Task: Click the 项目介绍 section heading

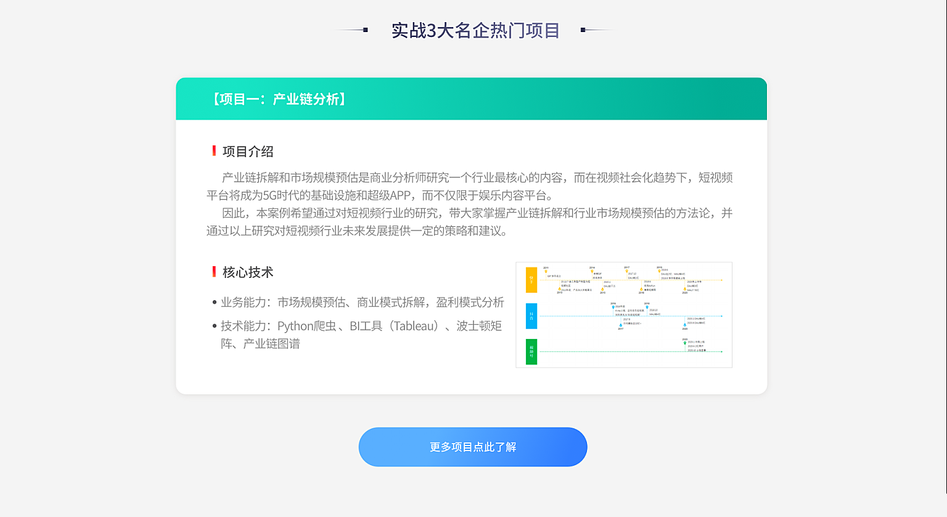Action: click(x=248, y=152)
